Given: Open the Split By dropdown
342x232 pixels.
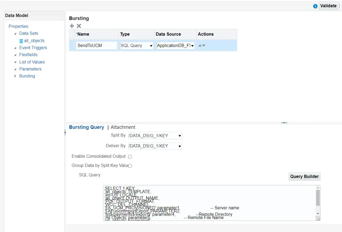Looking at the screenshot, I should [x=179, y=135].
